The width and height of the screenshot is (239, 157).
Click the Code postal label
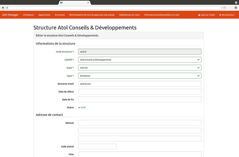click(x=67, y=147)
